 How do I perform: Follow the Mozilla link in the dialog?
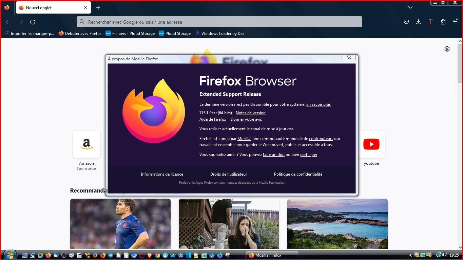[x=244, y=139]
